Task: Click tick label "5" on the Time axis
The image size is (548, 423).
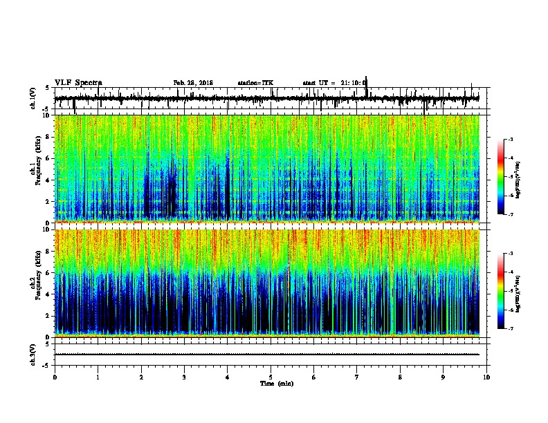Action: pos(271,377)
